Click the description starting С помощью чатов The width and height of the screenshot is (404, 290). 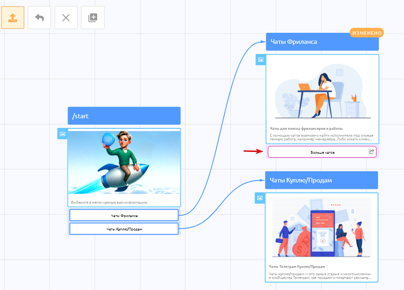coord(322,137)
